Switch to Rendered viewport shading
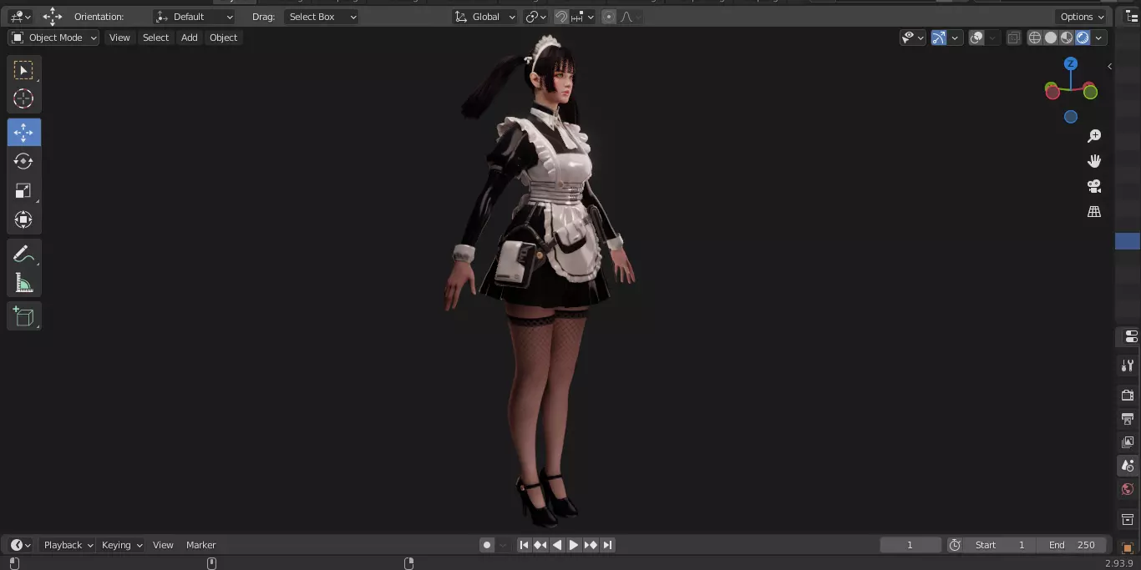Image resolution: width=1141 pixels, height=570 pixels. (1083, 38)
